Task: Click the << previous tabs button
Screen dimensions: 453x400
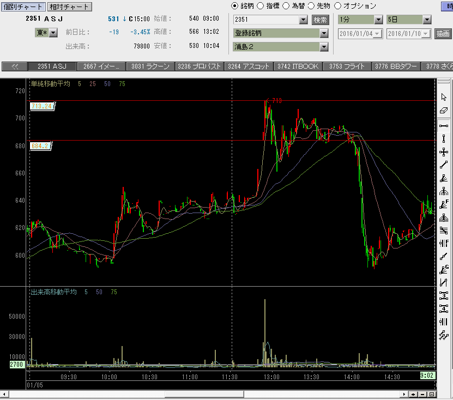Action: click(x=15, y=66)
